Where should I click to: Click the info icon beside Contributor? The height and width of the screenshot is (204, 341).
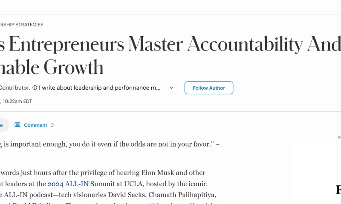coord(35,88)
